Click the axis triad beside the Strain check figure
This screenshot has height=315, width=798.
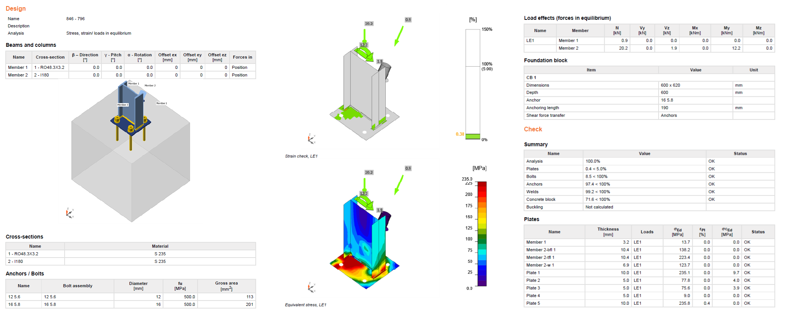click(312, 139)
